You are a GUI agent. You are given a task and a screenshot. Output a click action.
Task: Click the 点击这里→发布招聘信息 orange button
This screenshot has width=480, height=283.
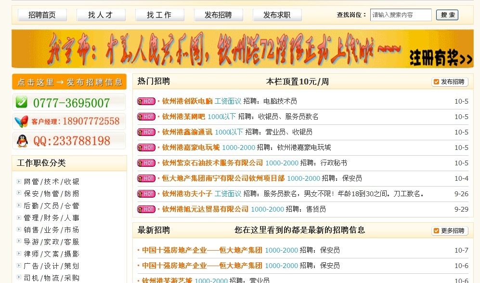pos(69,82)
